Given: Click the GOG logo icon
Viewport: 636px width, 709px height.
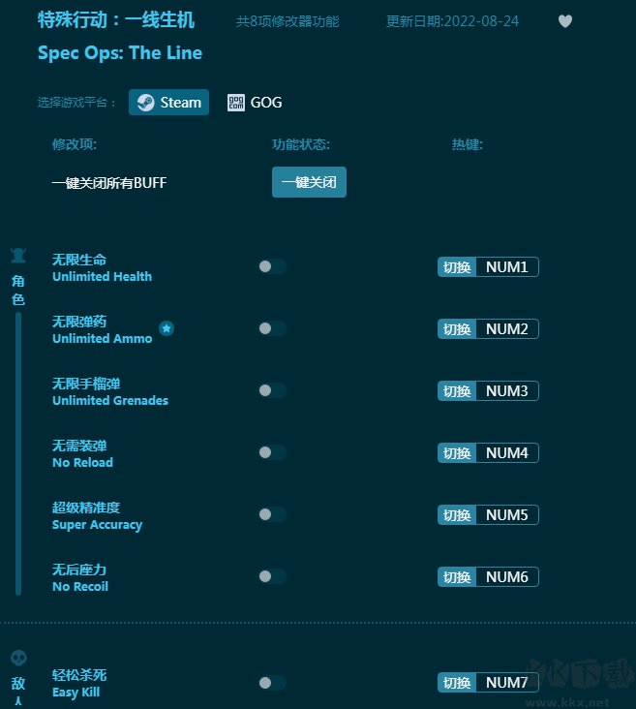Looking at the screenshot, I should click(x=236, y=103).
